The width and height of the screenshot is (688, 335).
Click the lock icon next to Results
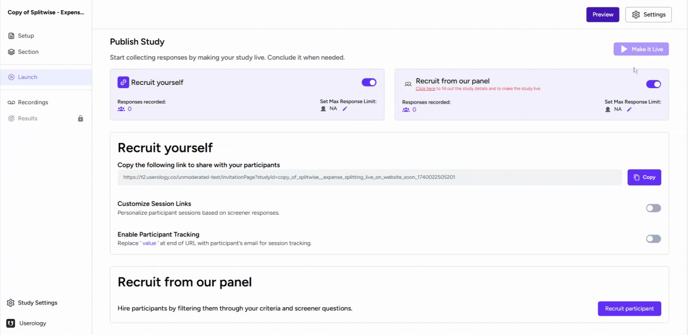80,118
